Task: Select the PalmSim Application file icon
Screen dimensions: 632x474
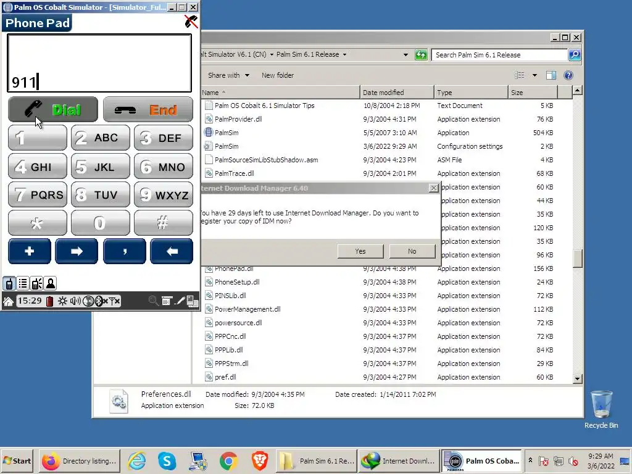Action: [209, 132]
